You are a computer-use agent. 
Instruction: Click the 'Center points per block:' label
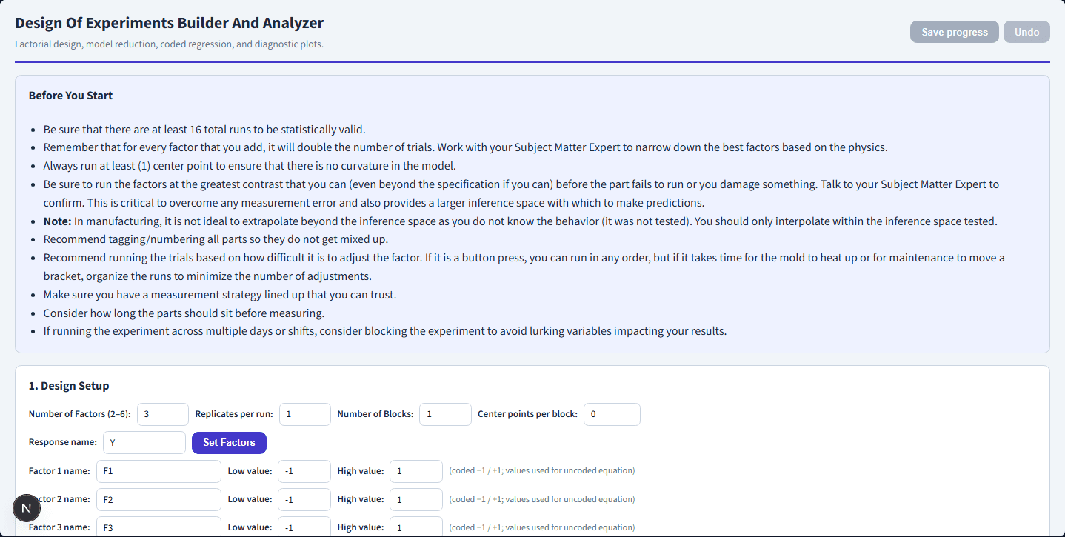(527, 414)
